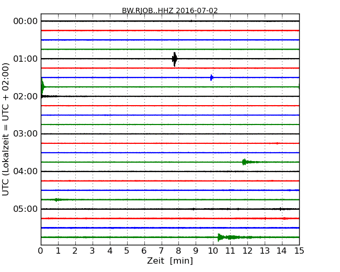The width and height of the screenshot is (340, 272).
Task: Click the green burst at start of 01:45 trace
Action: pyautogui.click(x=43, y=87)
